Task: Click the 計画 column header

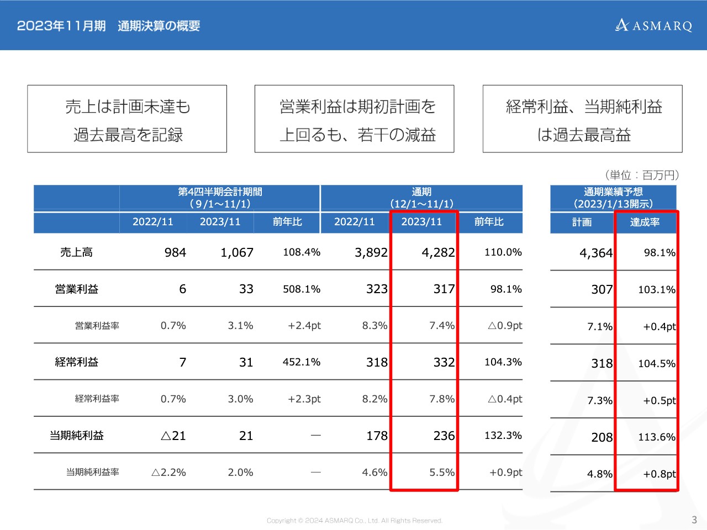Action: (582, 222)
